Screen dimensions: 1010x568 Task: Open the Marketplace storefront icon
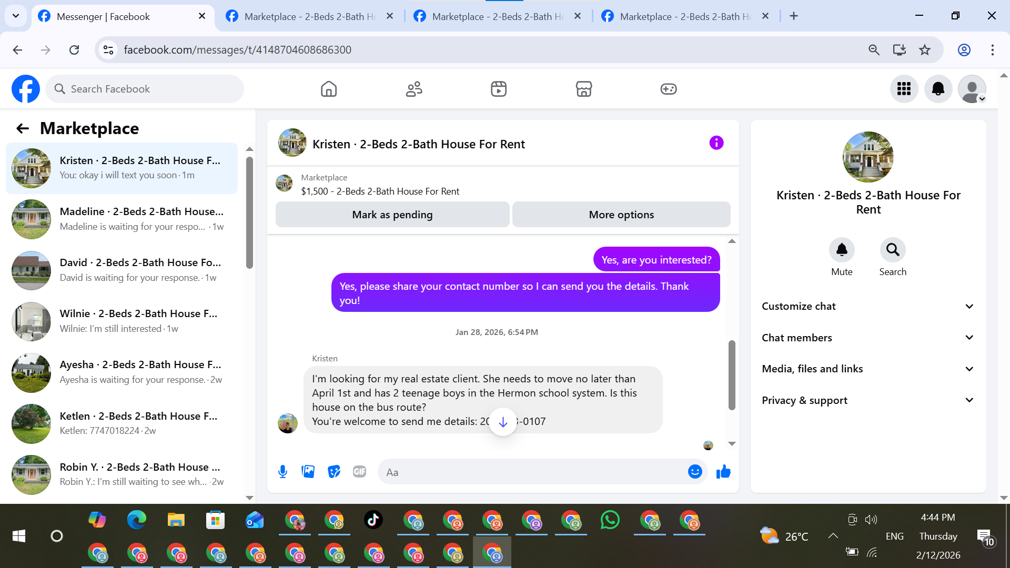[x=584, y=89]
